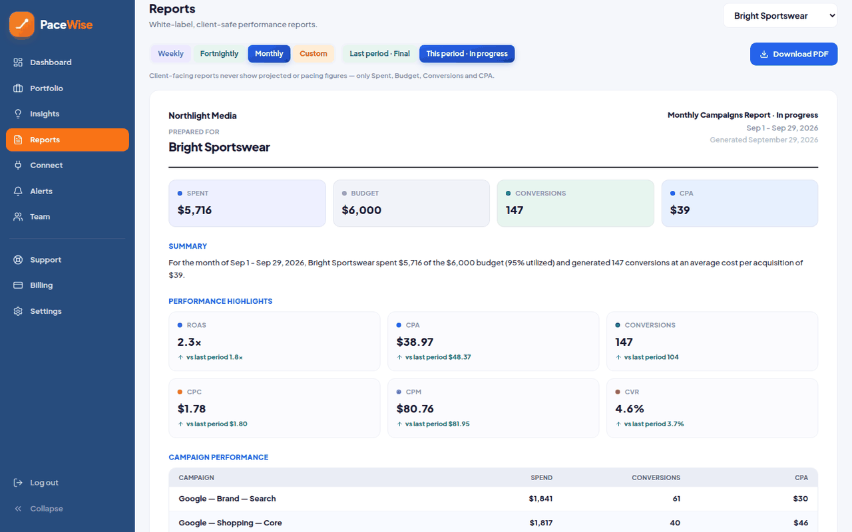Click the Insights lightbulb icon
Viewport: 852px width, 532px height.
point(18,114)
